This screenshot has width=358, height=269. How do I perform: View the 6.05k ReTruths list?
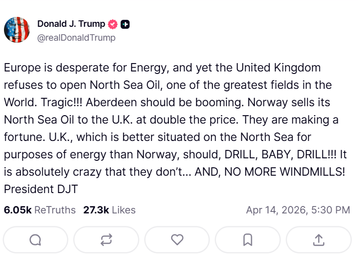[x=40, y=210]
